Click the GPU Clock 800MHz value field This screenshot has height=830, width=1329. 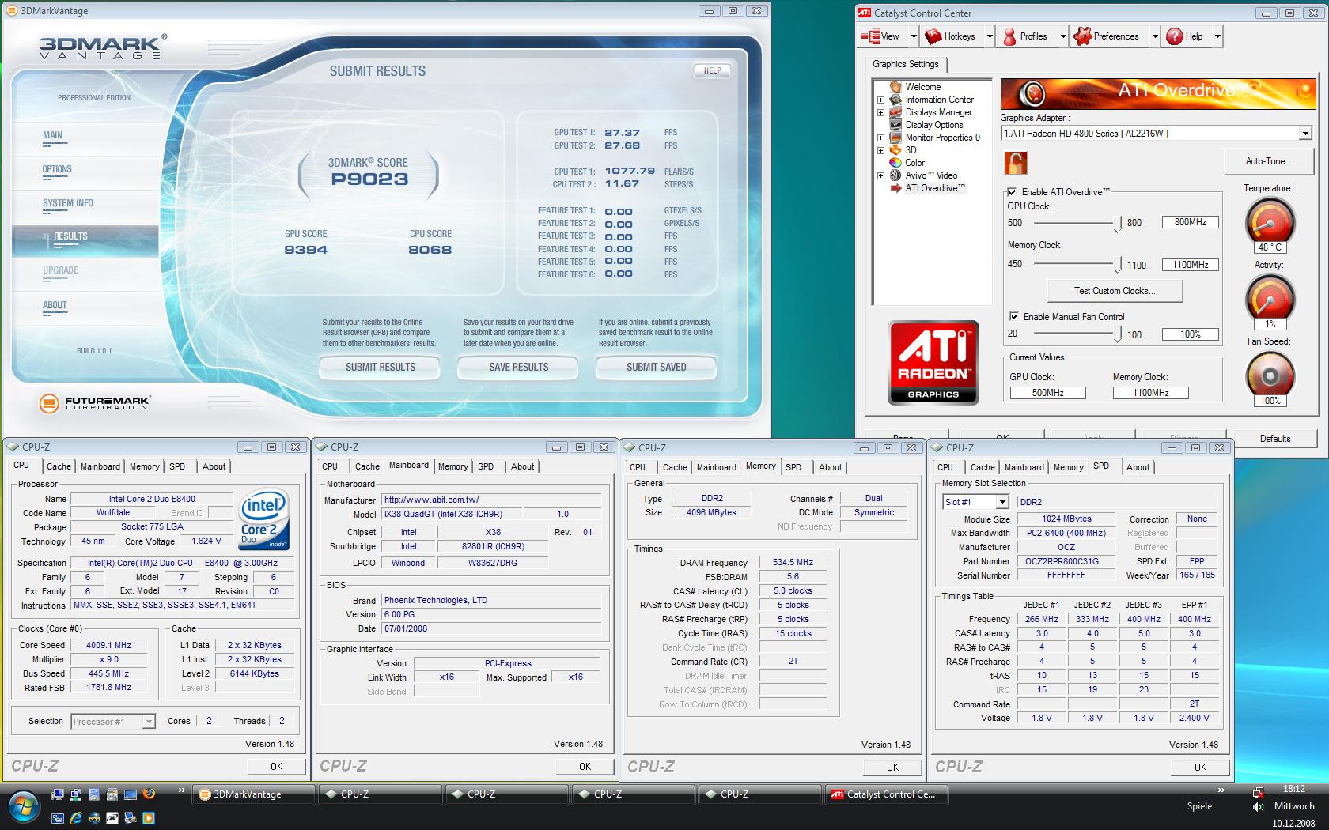tap(1190, 223)
